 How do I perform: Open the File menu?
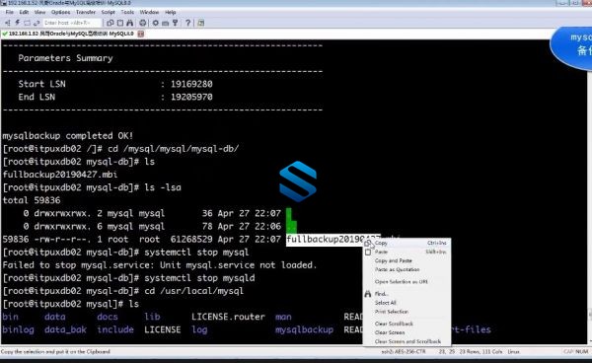pyautogui.click(x=10, y=12)
